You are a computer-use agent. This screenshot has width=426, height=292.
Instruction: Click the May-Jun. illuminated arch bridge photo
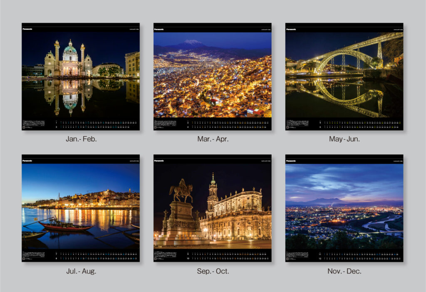344,75
